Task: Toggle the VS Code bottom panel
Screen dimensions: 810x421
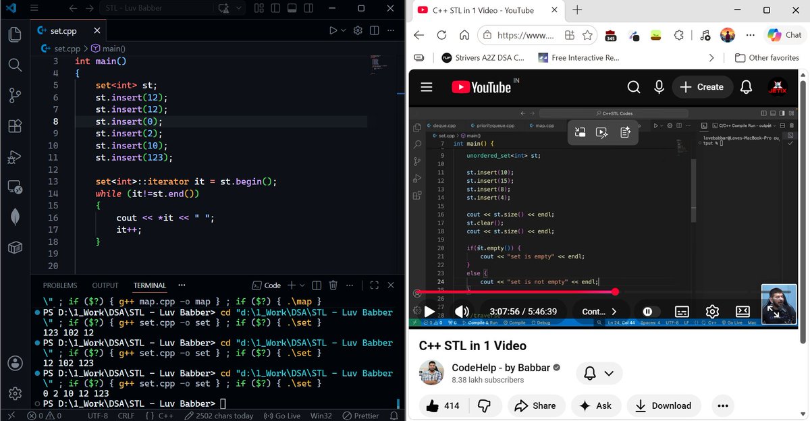Action: (291, 8)
